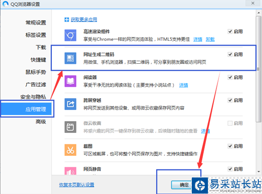This screenshot has height=194, width=262.
Task: Open 详情 link for 高速渲染组件
Action: [x=198, y=39]
